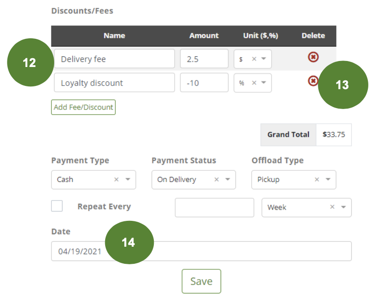Clear the Week repeat interval
The width and height of the screenshot is (379, 304).
[332, 207]
